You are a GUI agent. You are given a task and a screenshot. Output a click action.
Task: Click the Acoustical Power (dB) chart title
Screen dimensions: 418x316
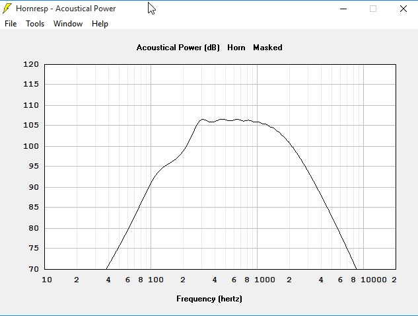tap(178, 48)
